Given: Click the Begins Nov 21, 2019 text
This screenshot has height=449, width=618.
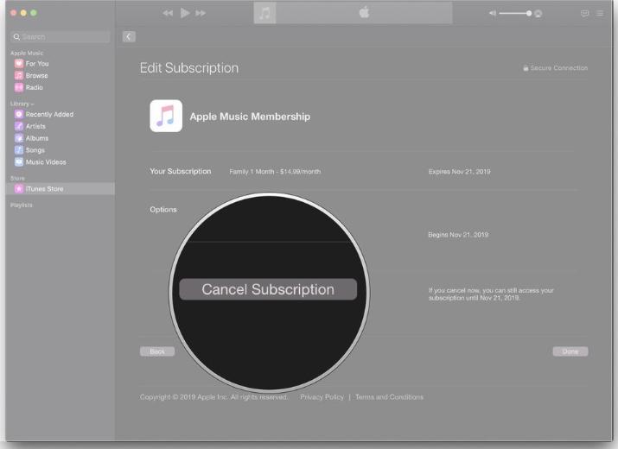Looking at the screenshot, I should pyautogui.click(x=458, y=234).
